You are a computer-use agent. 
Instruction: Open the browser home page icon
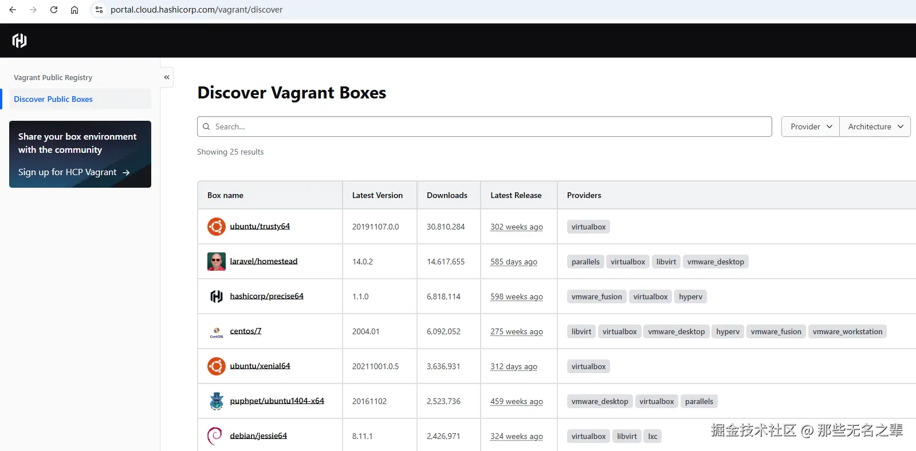tap(74, 10)
